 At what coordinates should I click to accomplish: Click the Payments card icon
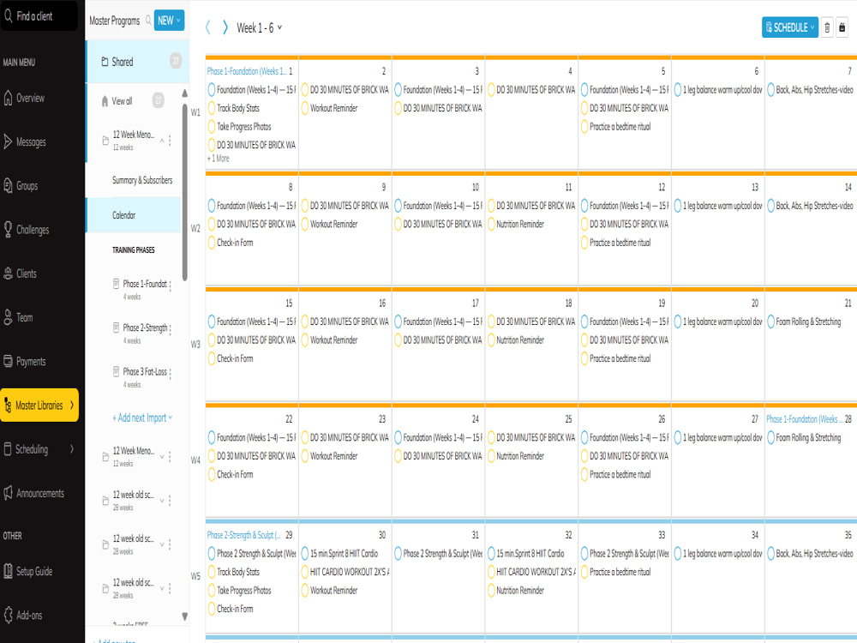pos(9,361)
